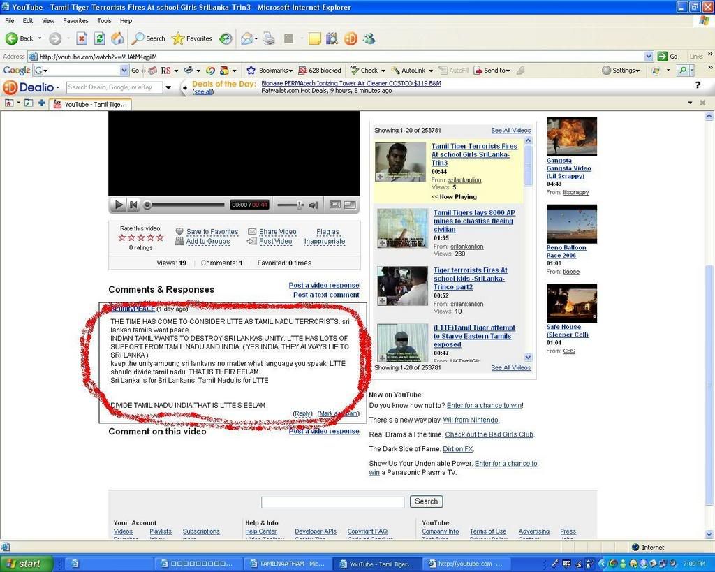Open the Favorites menu in menu bar

75,21
